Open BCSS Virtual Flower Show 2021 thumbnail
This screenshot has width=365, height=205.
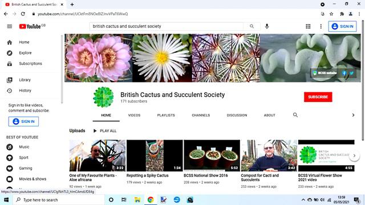(326, 155)
